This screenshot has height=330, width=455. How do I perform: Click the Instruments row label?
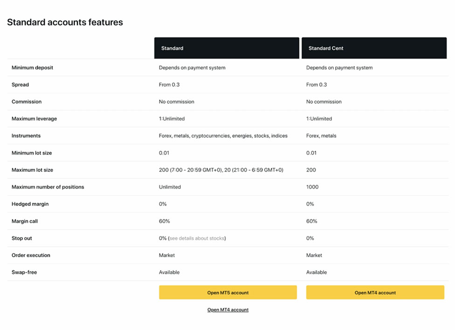(x=26, y=136)
